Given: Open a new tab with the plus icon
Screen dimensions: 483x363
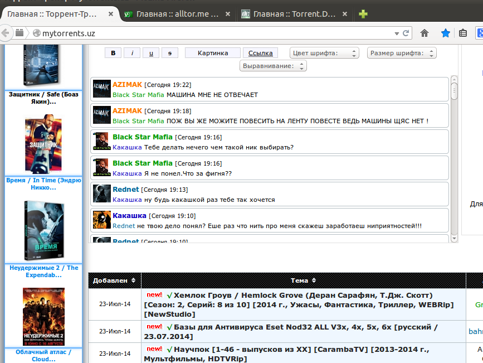Looking at the screenshot, I should [x=363, y=14].
